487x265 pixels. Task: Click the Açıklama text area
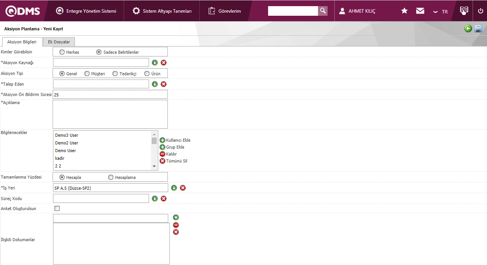[x=110, y=114]
